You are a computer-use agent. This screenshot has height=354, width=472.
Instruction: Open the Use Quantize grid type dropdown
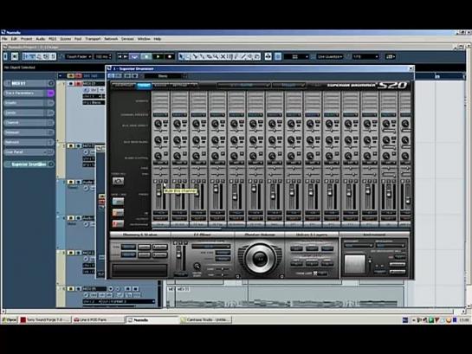coord(330,56)
